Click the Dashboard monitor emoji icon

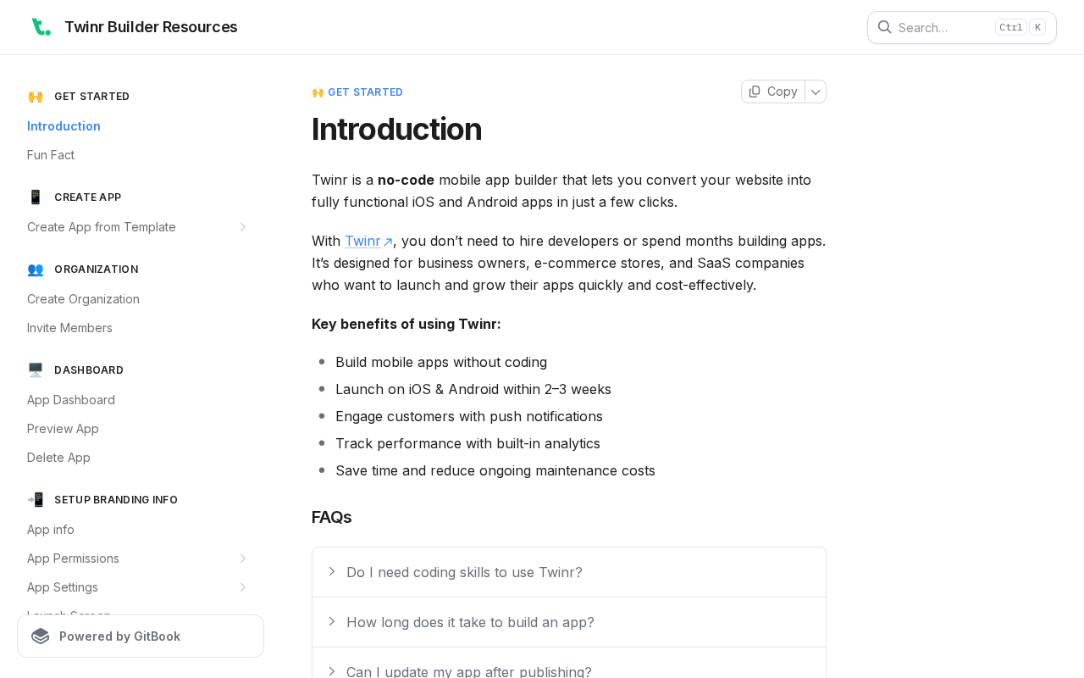coord(35,370)
